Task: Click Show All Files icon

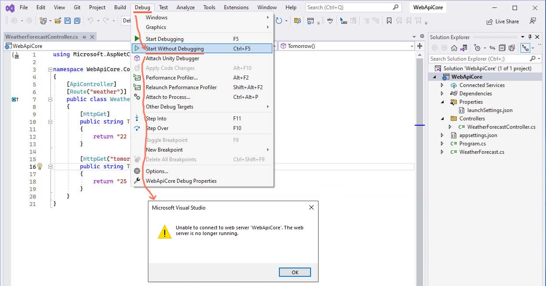Action: (x=512, y=48)
